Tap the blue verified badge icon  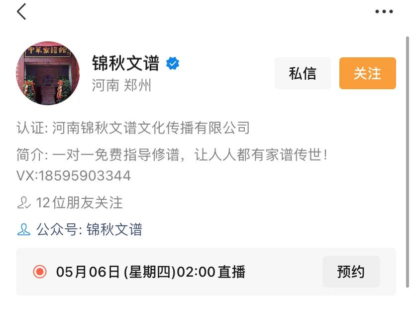173,63
